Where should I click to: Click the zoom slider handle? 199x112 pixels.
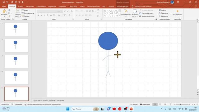pos(181,105)
